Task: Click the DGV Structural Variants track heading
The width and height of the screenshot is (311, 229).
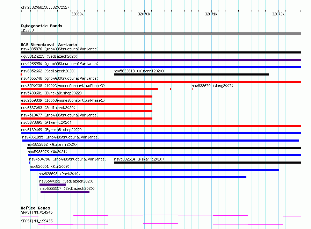Action: 49,45
